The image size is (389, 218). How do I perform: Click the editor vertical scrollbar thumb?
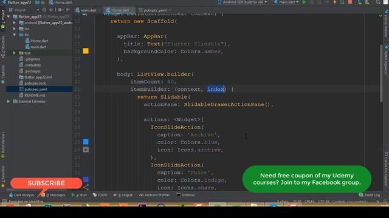coord(381,73)
